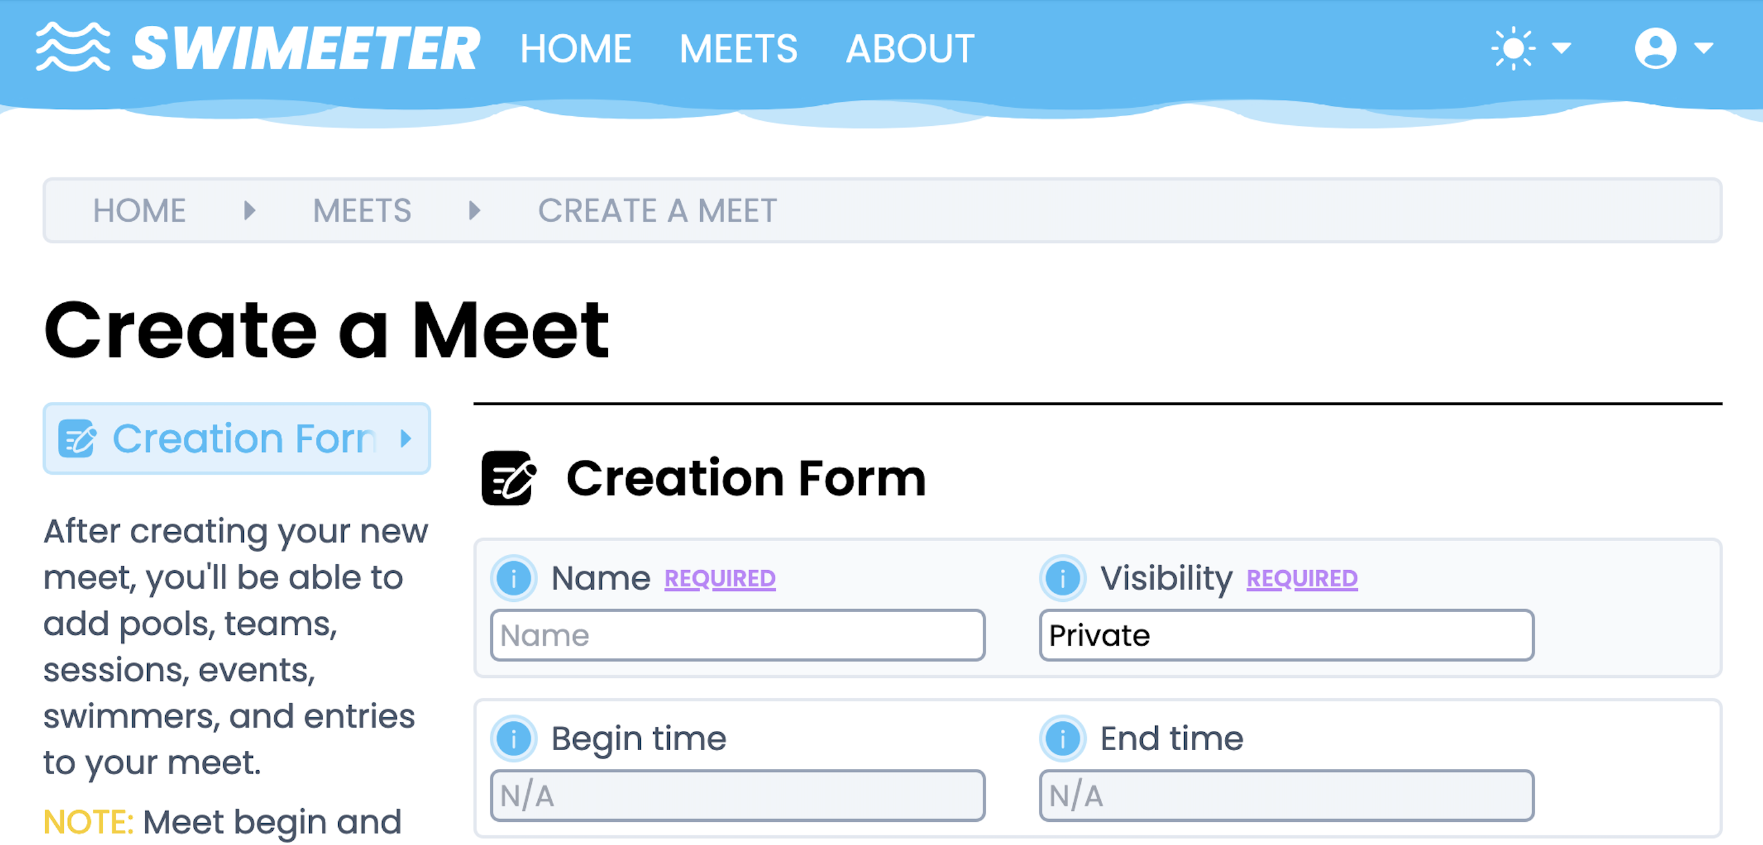
Task: Expand the account menu dropdown arrow
Action: 1704,48
